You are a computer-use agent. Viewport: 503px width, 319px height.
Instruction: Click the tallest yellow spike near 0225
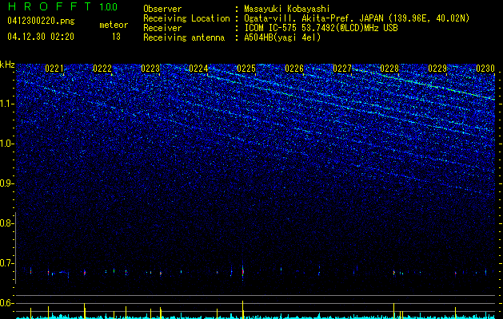coord(243,309)
